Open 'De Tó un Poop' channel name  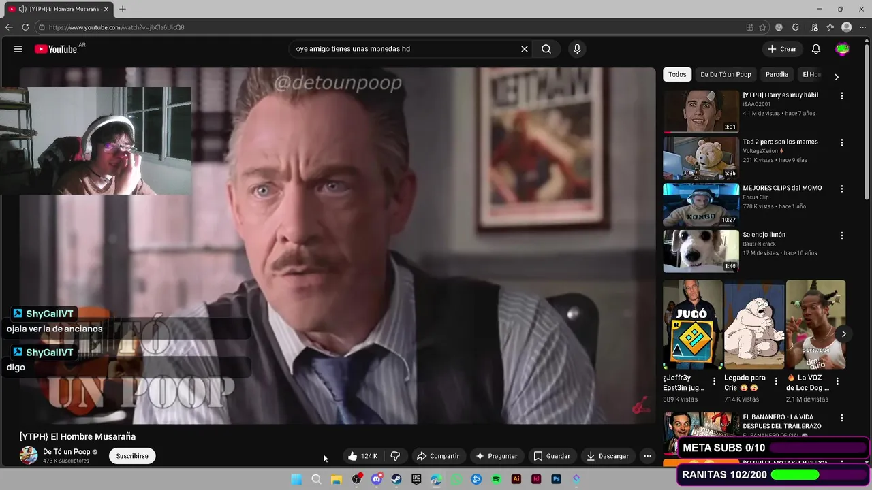click(x=67, y=452)
